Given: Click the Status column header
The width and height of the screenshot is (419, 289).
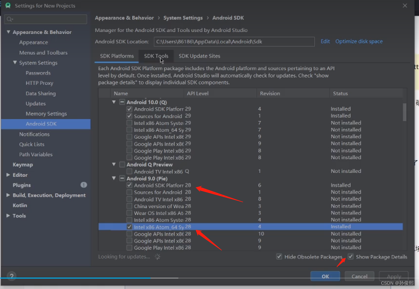Looking at the screenshot, I should [366, 93].
